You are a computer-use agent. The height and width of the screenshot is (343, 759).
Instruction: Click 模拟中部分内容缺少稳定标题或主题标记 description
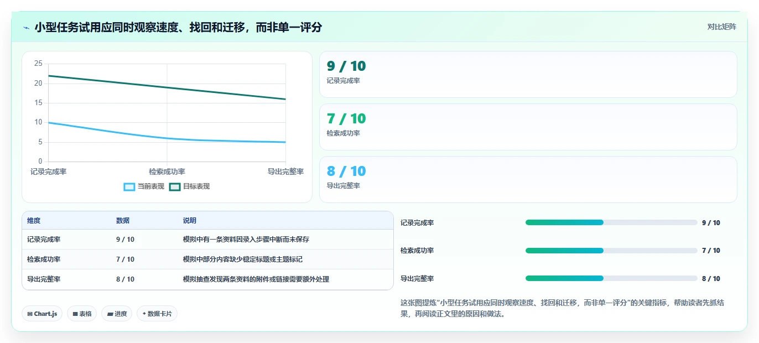tap(243, 259)
